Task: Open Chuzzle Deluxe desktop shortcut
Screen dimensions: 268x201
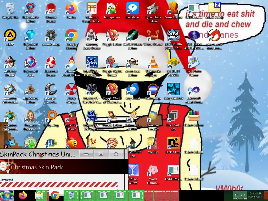Action: pos(51,13)
